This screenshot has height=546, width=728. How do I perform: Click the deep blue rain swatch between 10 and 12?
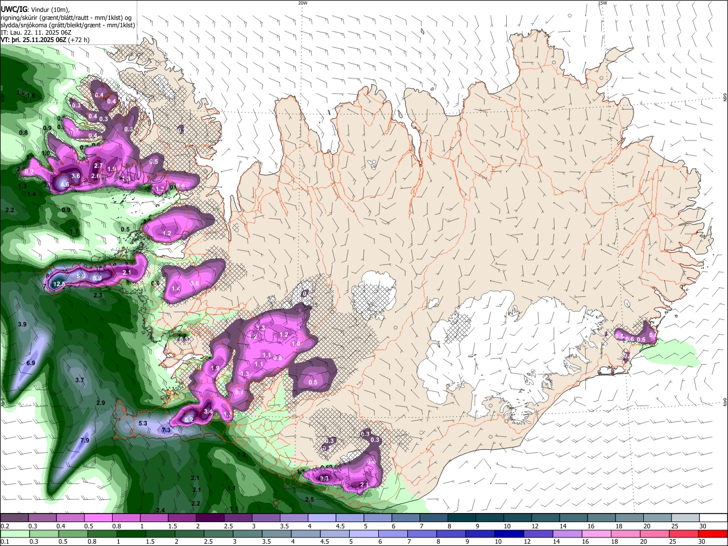(x=510, y=533)
